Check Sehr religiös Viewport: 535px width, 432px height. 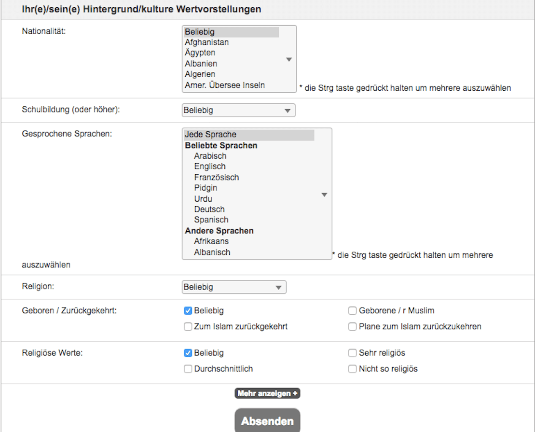tap(352, 353)
